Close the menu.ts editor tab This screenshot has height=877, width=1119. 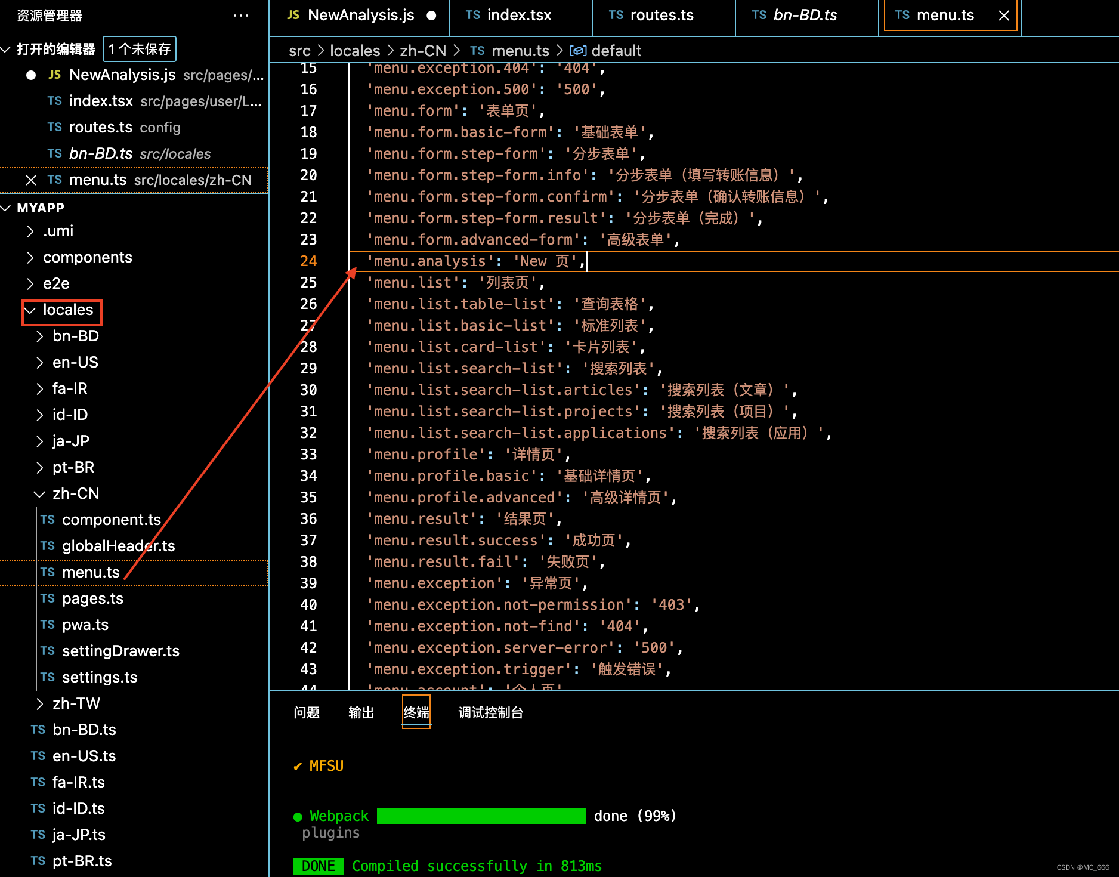click(1004, 16)
